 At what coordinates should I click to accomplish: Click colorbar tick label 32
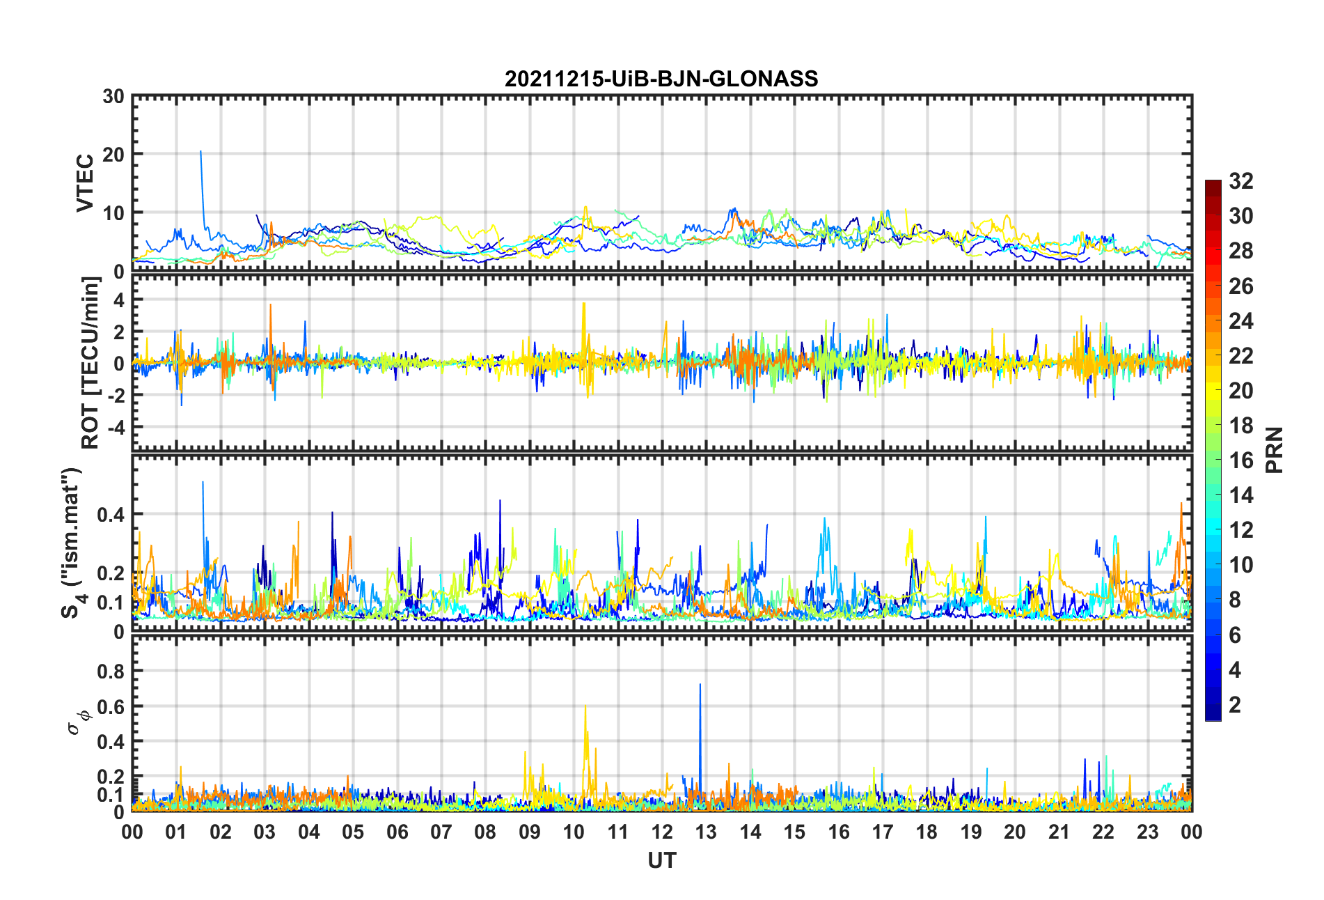1240,181
